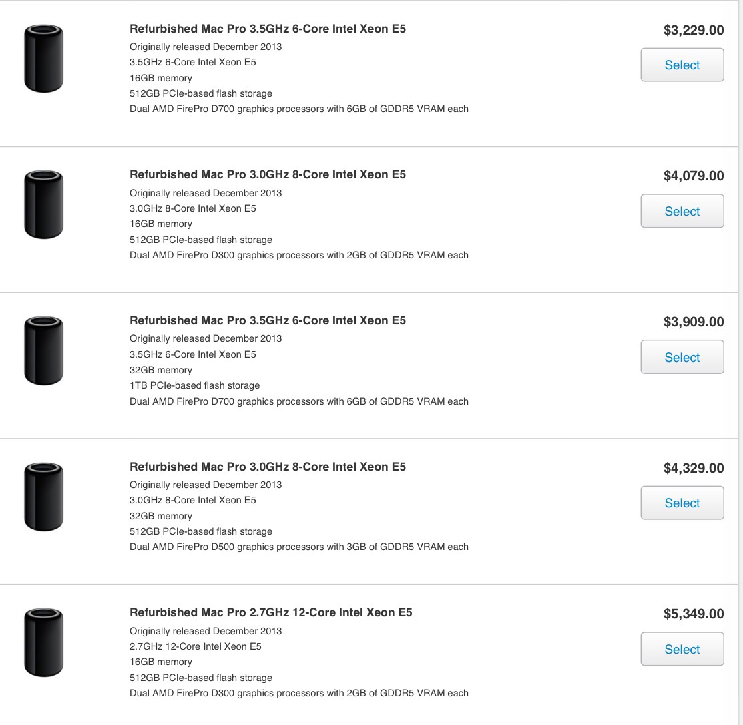Click Mac Pro image for the $4,079.00 model
743x725 pixels.
pos(43,205)
